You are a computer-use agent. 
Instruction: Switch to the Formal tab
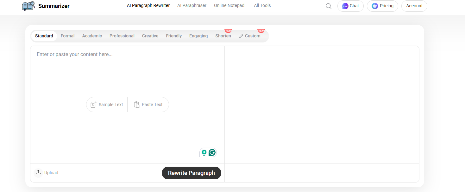pyautogui.click(x=68, y=36)
